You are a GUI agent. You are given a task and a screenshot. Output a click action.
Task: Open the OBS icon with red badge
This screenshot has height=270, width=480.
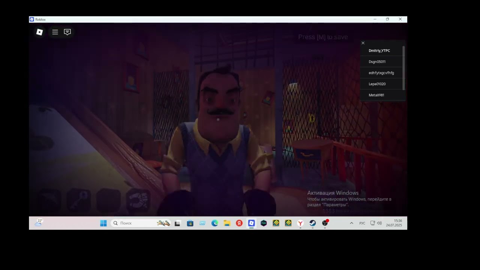coord(325,223)
